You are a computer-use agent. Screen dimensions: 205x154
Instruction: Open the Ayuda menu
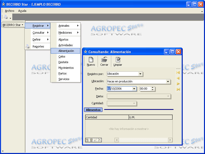coord(22,11)
